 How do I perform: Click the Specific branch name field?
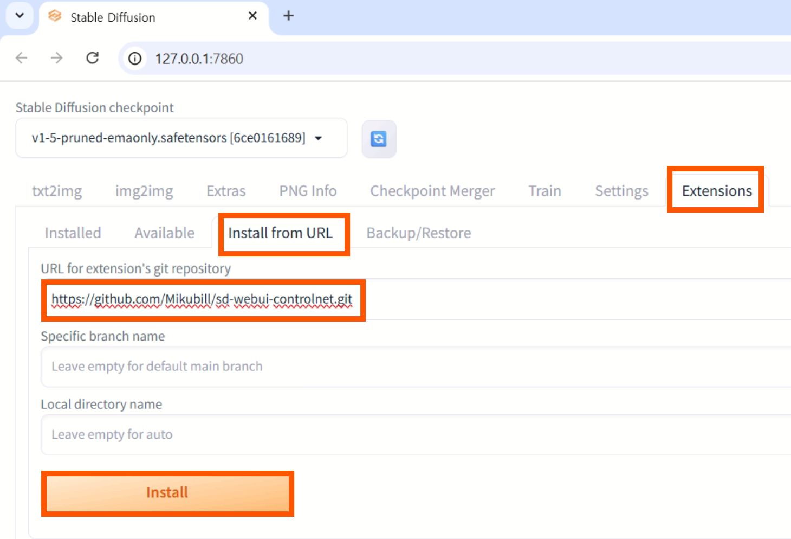click(416, 367)
